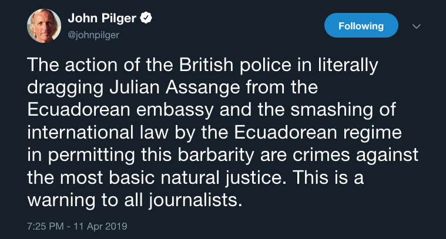Toggle the Following button

click(361, 26)
